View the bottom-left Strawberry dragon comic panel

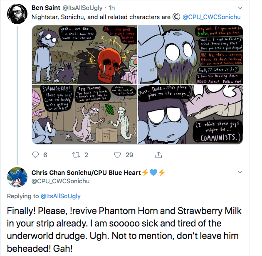[x=84, y=115]
